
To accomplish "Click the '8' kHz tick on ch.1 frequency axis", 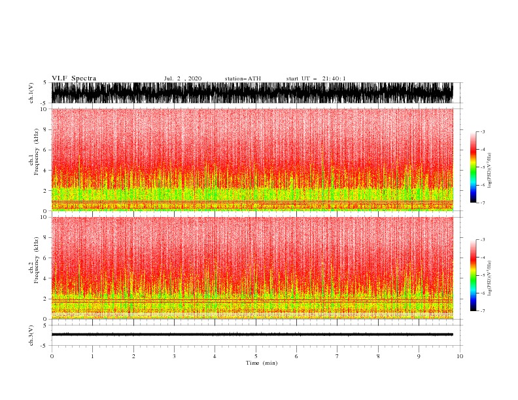I will pyautogui.click(x=46, y=129).
